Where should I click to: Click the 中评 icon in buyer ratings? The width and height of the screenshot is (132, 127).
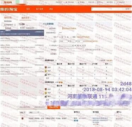[46, 71]
